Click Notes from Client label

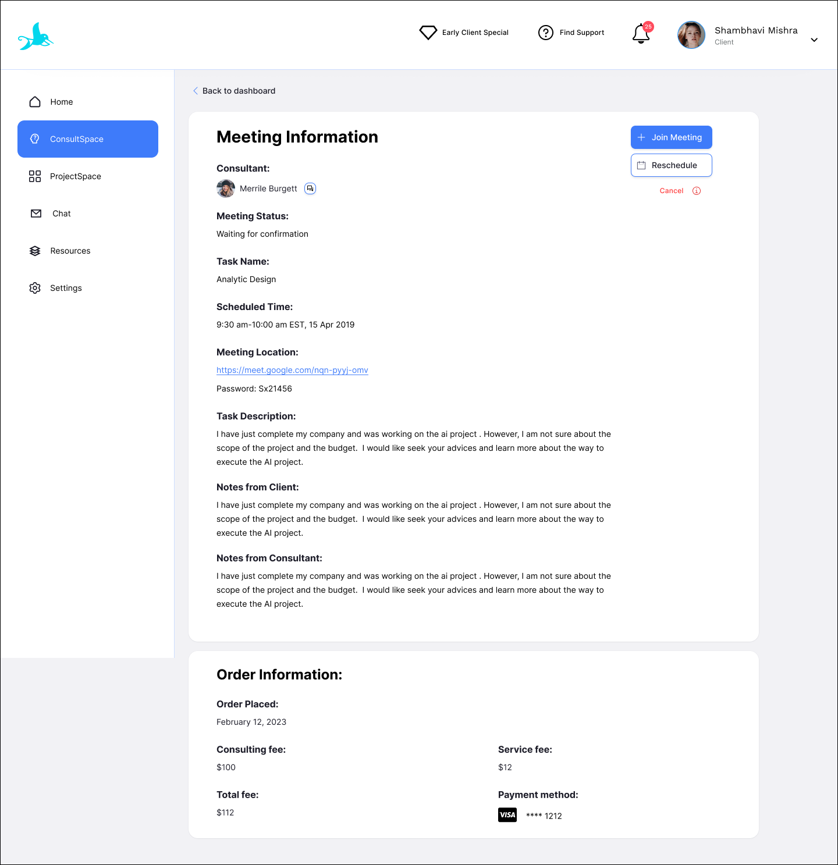[x=258, y=487]
